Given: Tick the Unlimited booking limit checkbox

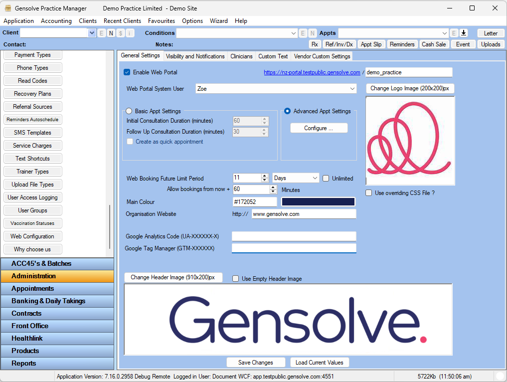Looking at the screenshot, I should point(326,178).
